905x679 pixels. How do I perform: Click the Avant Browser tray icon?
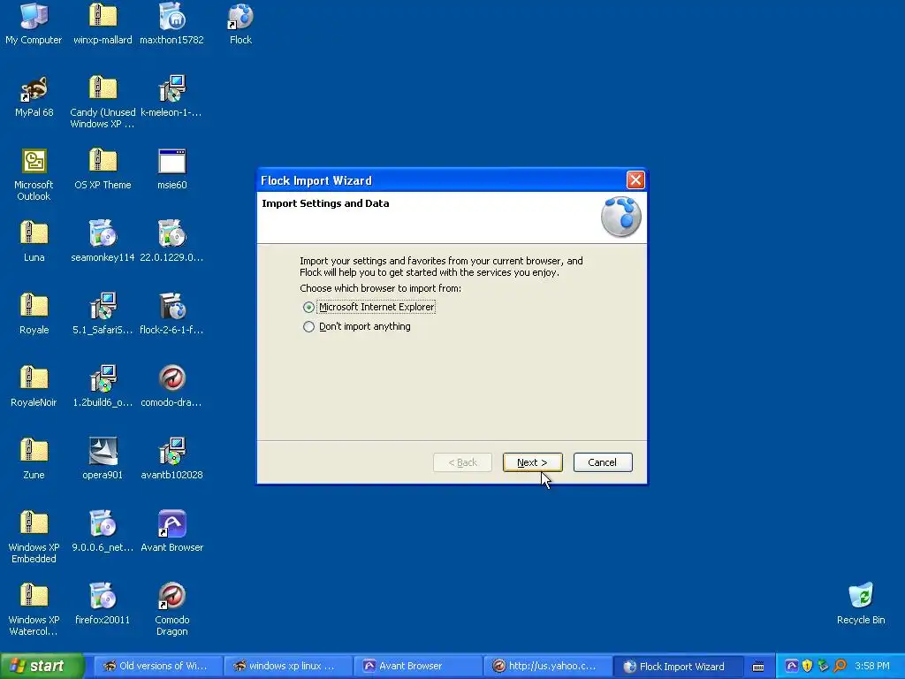coord(792,666)
